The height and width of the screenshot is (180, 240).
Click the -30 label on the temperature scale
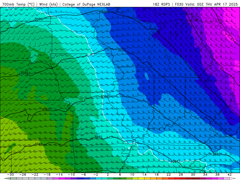click(x=10, y=175)
